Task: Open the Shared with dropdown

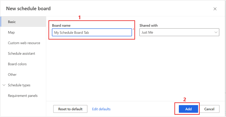Action: [x=179, y=32]
